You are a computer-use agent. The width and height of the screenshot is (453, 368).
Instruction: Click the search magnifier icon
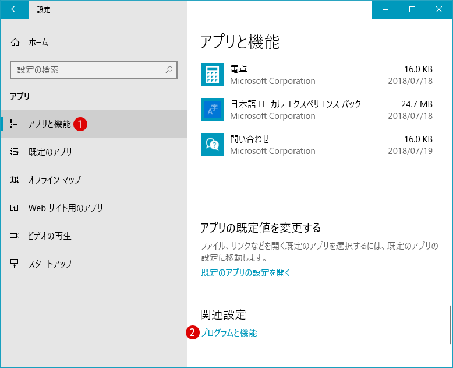pos(169,70)
